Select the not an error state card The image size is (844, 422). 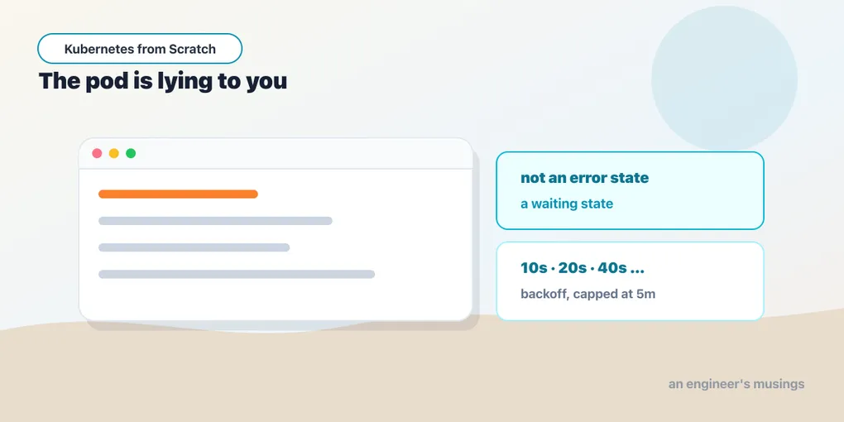630,190
